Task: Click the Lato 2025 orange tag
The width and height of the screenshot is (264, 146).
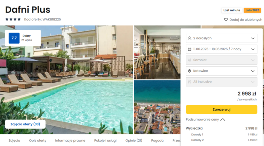Action: (x=252, y=10)
